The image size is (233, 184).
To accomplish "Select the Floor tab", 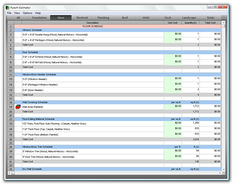I will (61, 18).
